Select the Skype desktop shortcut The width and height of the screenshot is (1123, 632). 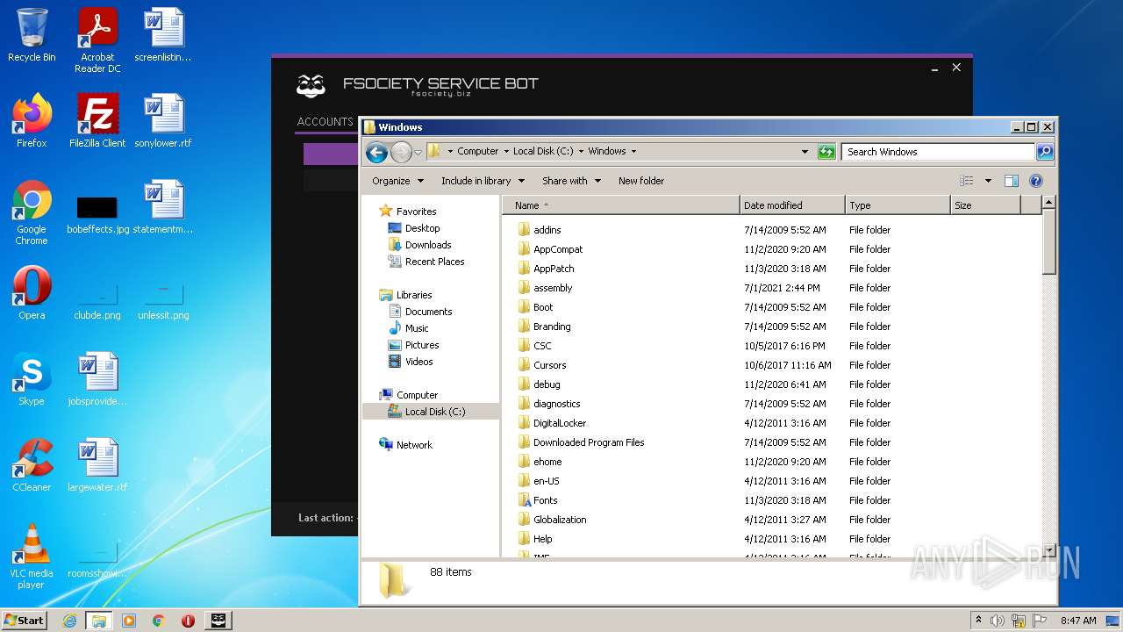(x=32, y=379)
